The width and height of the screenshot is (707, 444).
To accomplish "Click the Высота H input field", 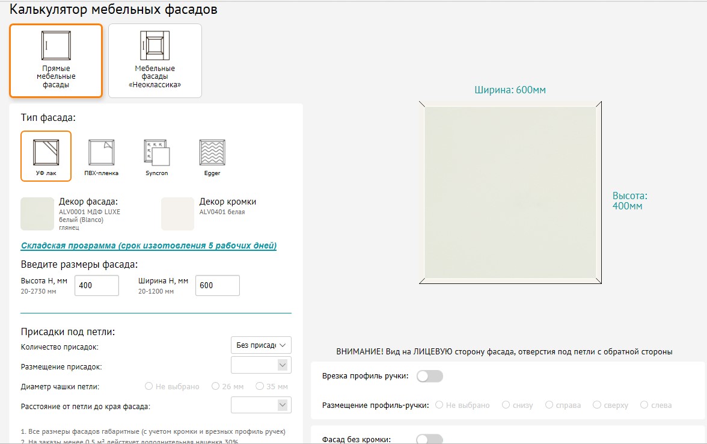I will click(x=97, y=285).
